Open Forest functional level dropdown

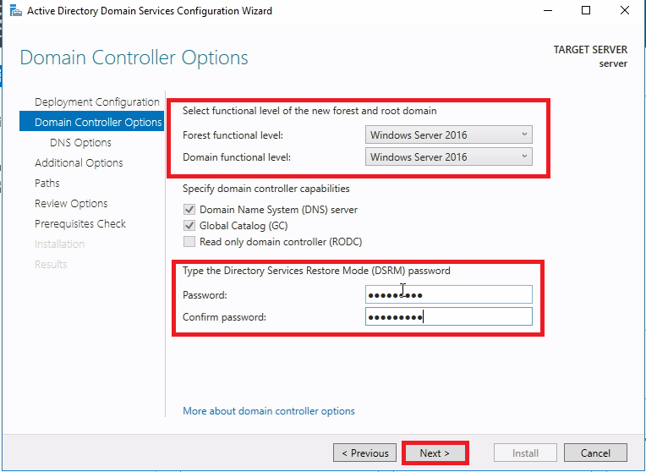tap(449, 134)
